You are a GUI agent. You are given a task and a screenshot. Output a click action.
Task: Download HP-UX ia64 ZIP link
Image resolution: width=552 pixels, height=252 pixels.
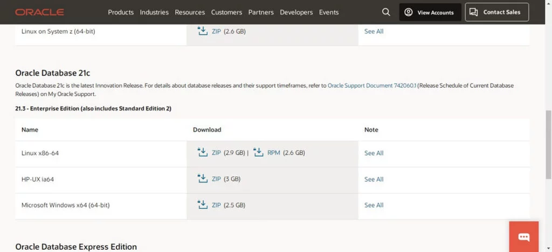(x=216, y=179)
